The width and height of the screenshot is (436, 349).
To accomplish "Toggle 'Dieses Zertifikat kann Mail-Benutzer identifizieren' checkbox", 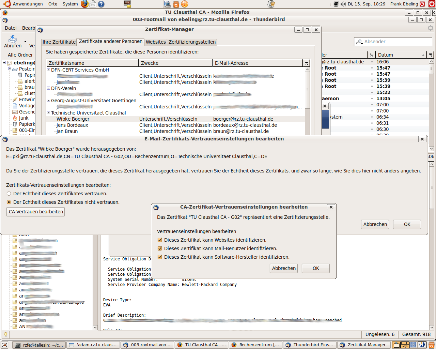I will pyautogui.click(x=160, y=248).
